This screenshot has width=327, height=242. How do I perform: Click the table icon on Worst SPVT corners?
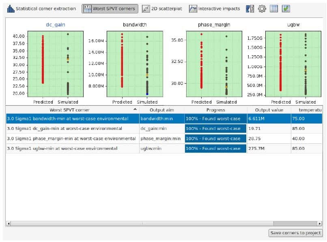pyautogui.click(x=88, y=9)
